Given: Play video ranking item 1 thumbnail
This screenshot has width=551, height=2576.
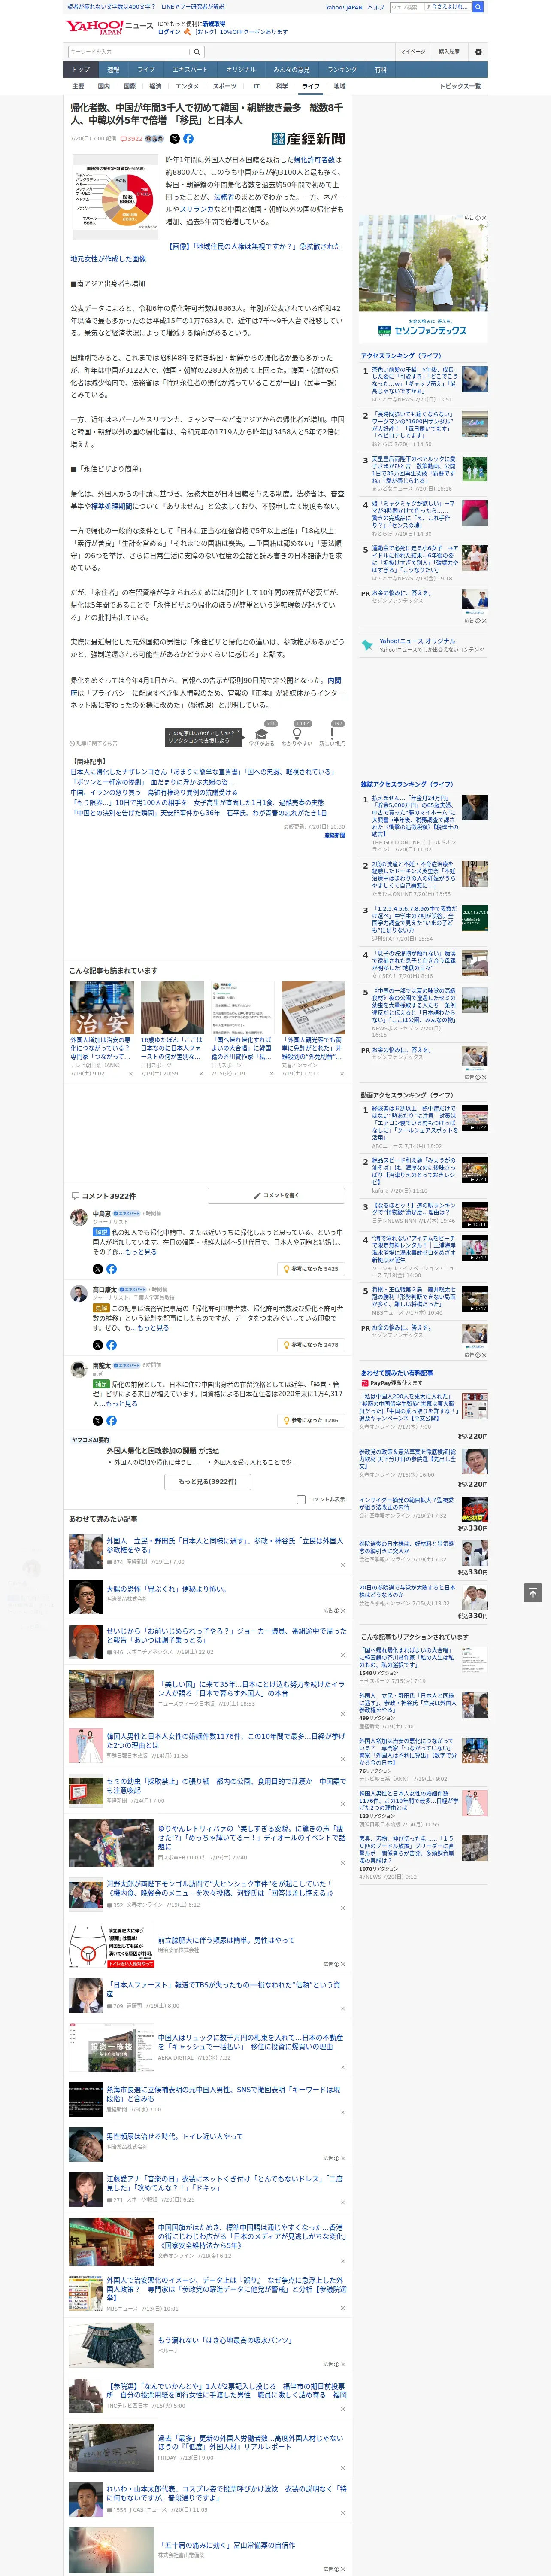Looking at the screenshot, I should point(475,1119).
